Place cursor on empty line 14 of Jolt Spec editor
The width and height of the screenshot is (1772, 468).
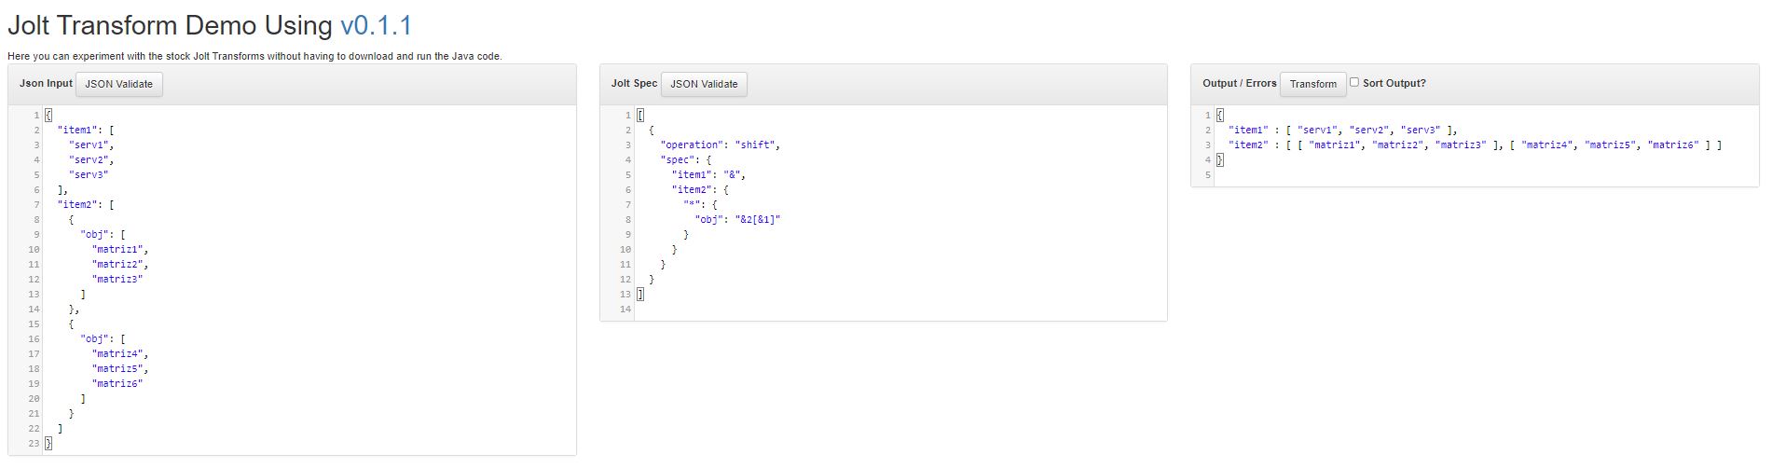pyautogui.click(x=900, y=309)
